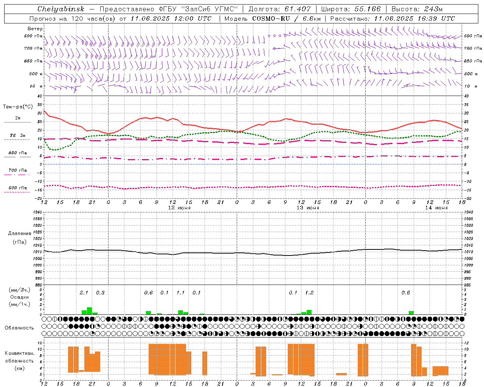484x387 pixels.
Task: Click the '0.3' precipitation total value
Action: coord(100,293)
